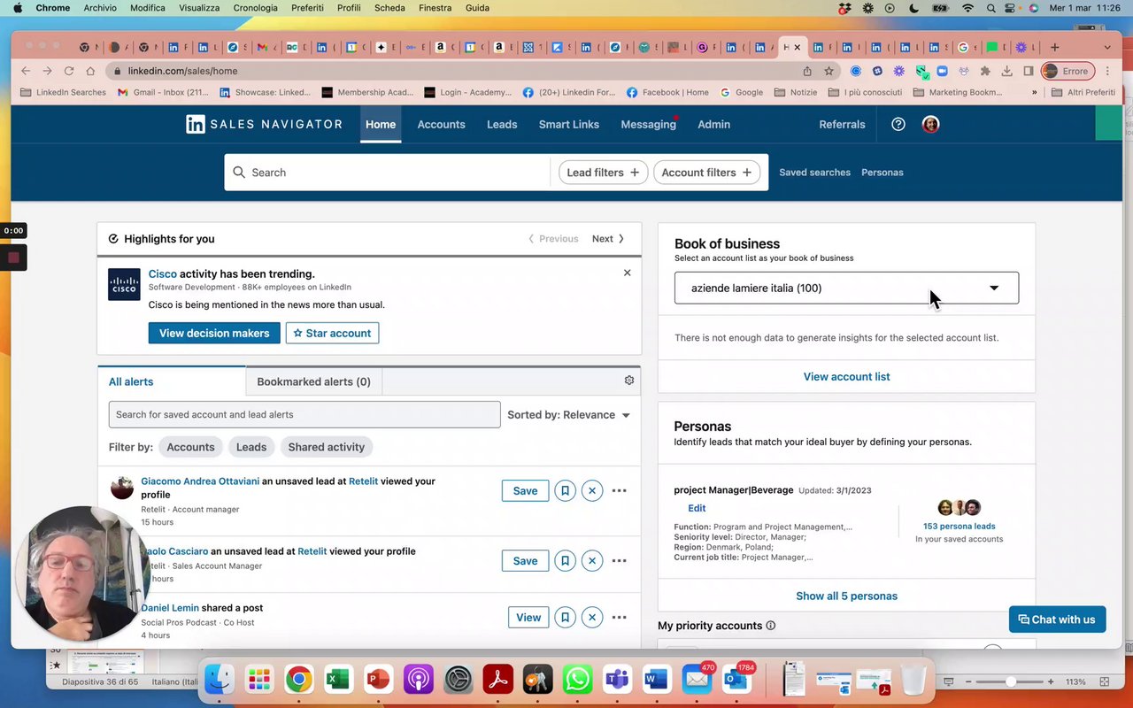Go to the Accounts tab in the navigation bar
This screenshot has height=708, width=1133.
pyautogui.click(x=441, y=125)
